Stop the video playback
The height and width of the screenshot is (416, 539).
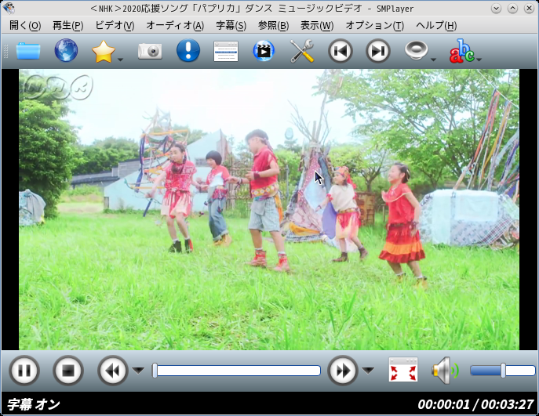[68, 371]
